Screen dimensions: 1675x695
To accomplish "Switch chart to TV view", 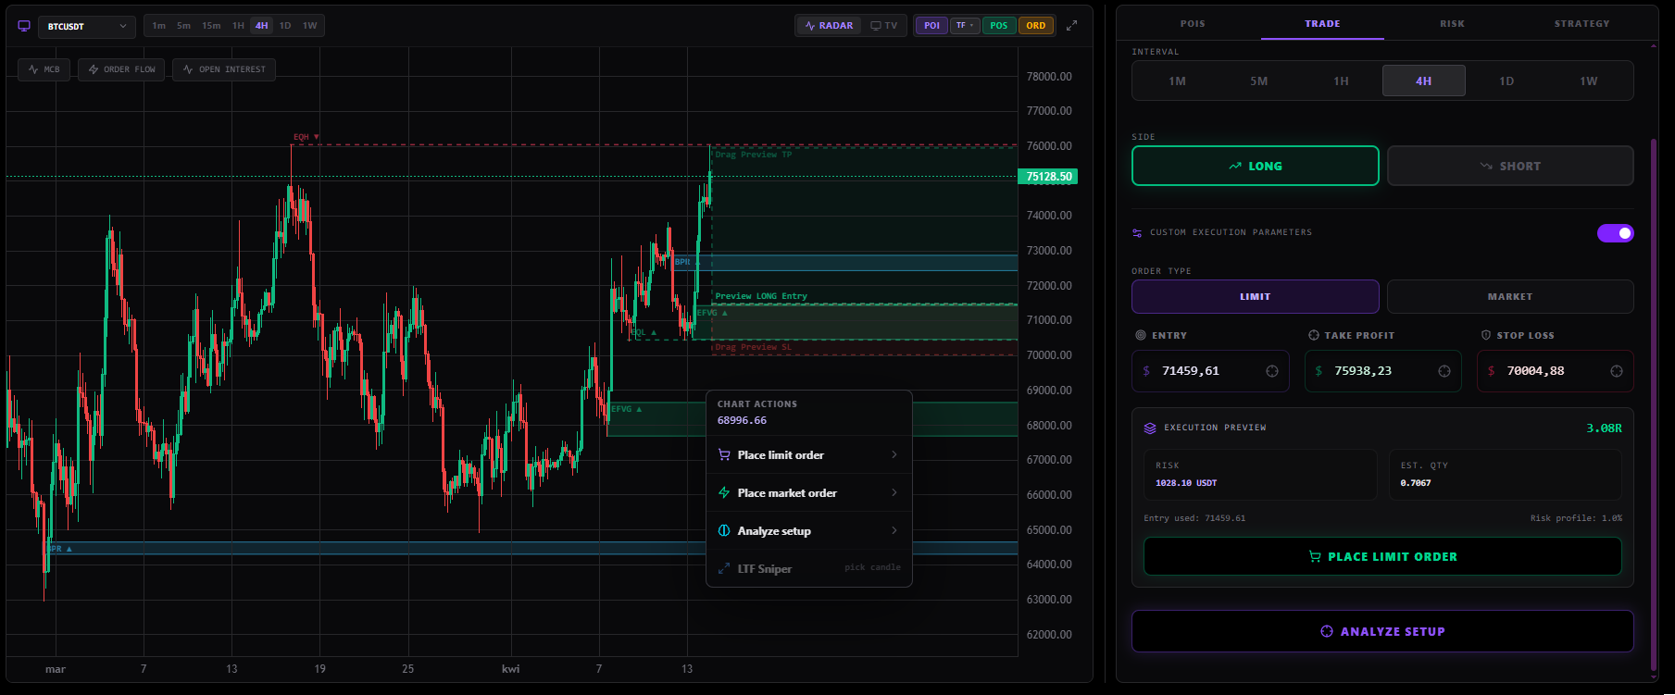I will (884, 26).
